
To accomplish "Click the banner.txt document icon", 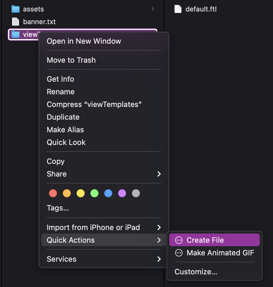I will coord(15,22).
